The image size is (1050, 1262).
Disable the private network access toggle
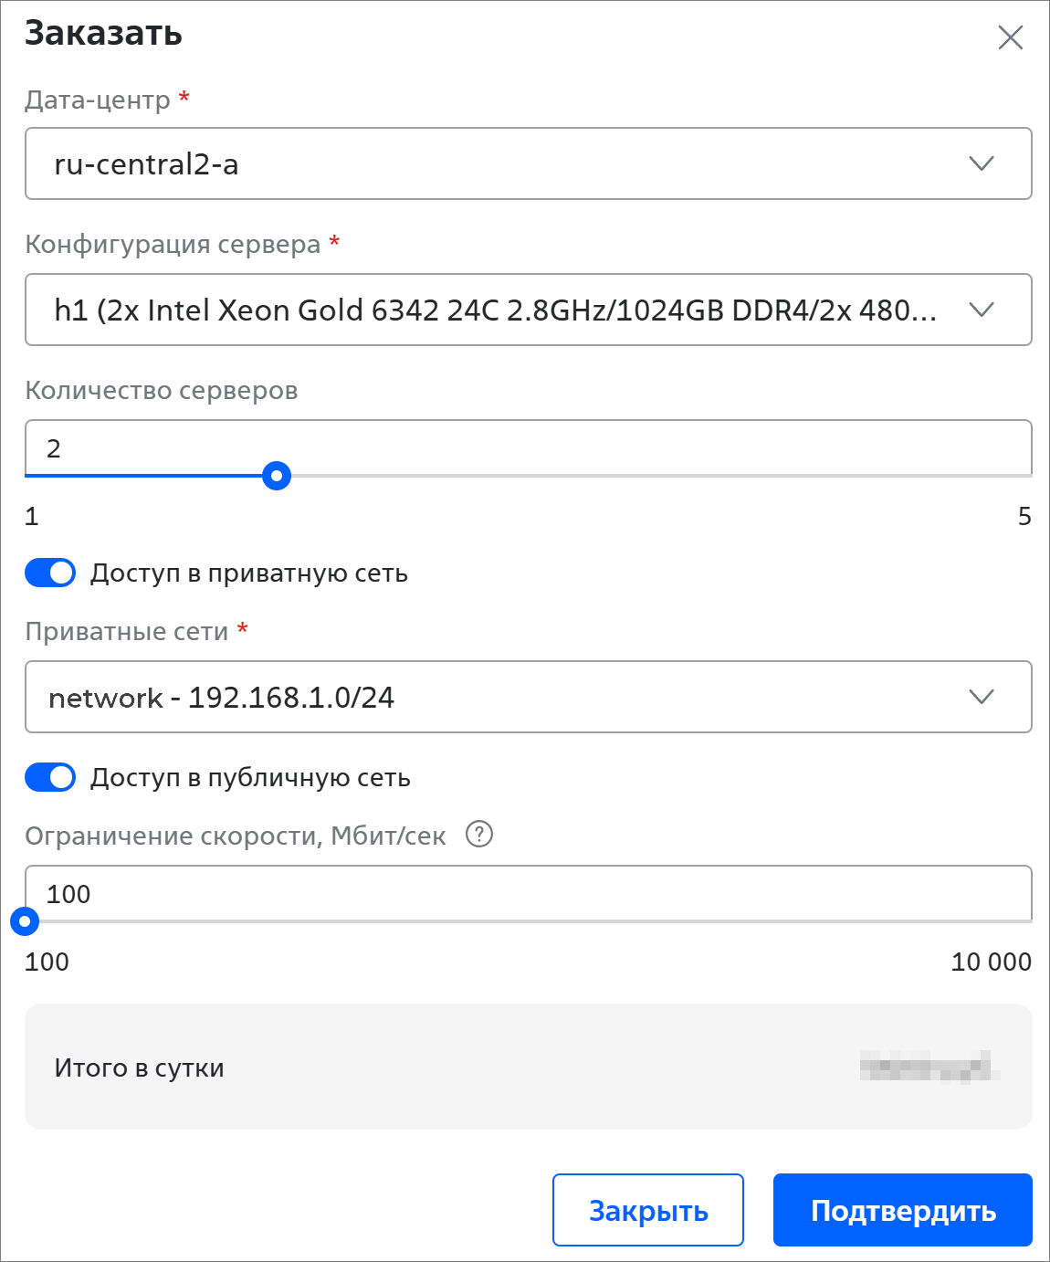pos(50,573)
